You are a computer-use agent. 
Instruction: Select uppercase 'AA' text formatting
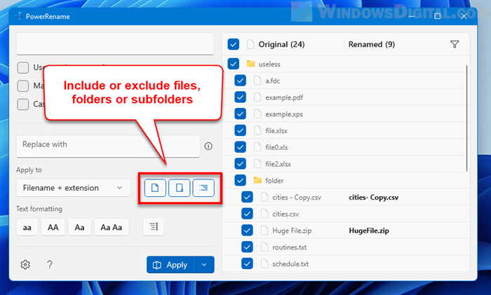pos(53,227)
